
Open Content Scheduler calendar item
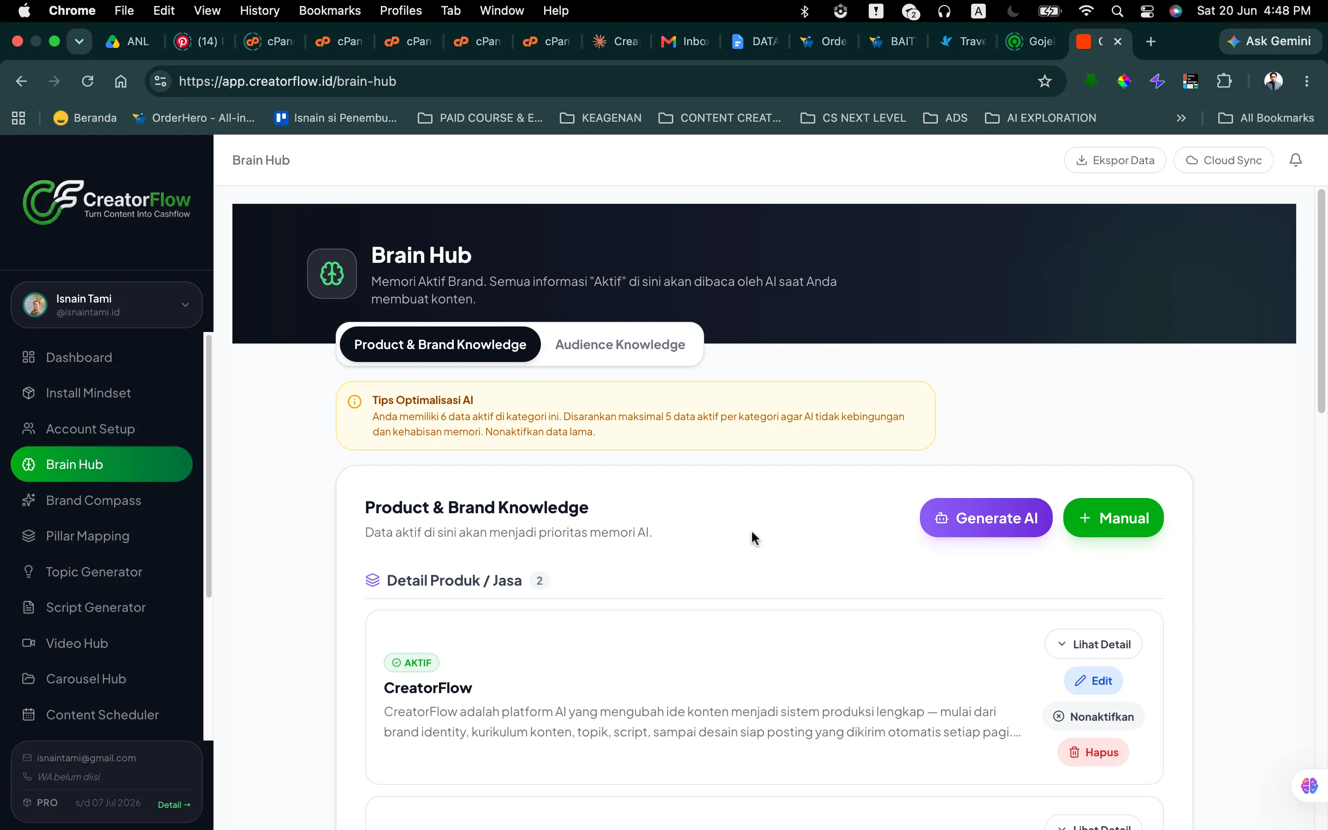101,714
